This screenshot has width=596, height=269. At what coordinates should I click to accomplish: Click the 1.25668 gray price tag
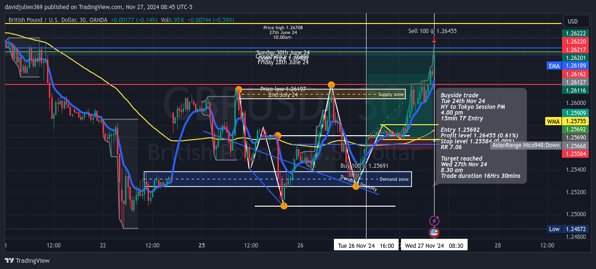point(575,146)
